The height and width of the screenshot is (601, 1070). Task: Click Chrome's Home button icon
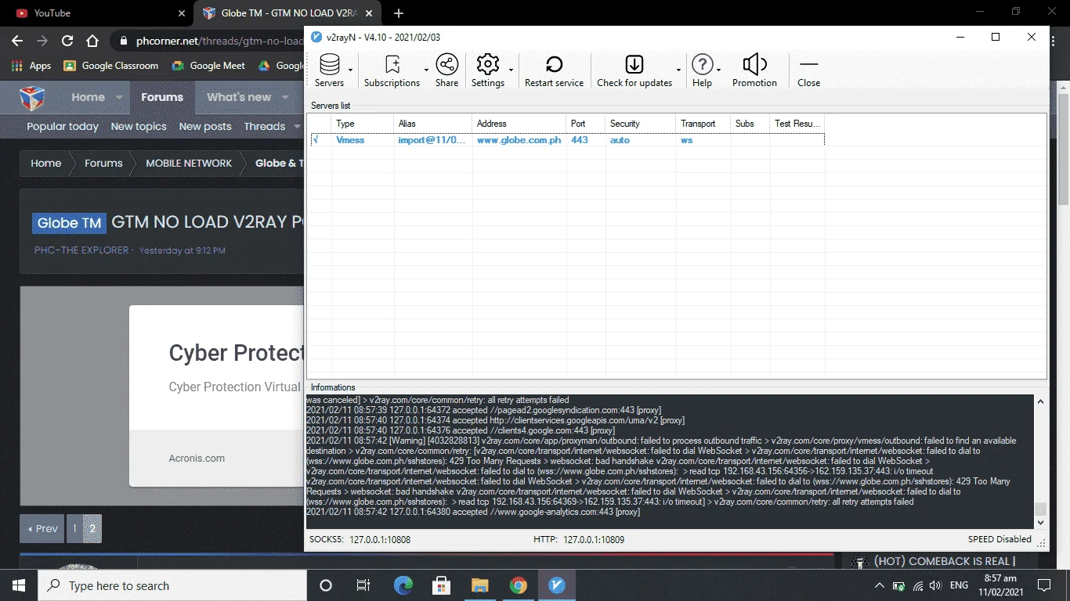pos(92,41)
